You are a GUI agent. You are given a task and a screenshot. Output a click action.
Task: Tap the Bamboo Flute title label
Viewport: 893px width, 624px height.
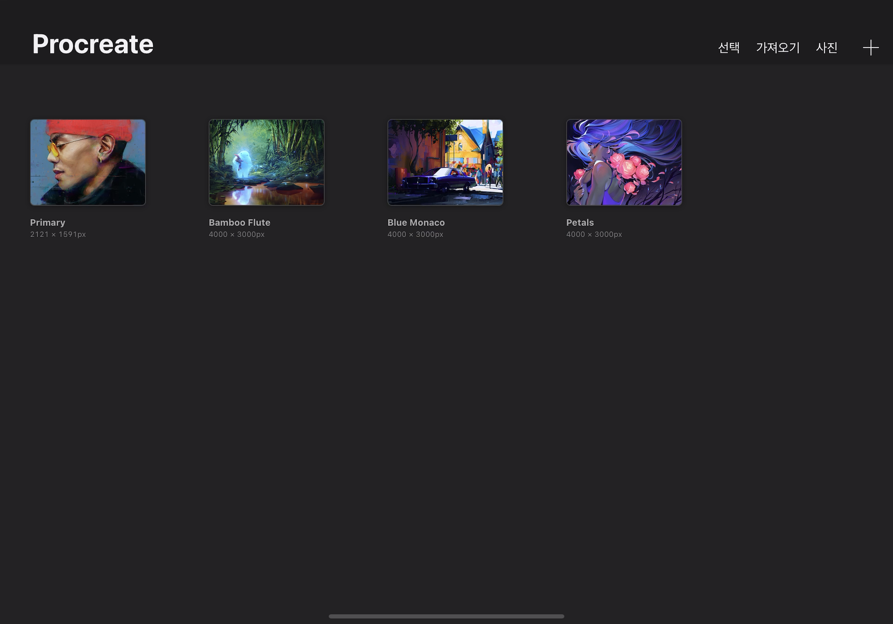coord(239,222)
